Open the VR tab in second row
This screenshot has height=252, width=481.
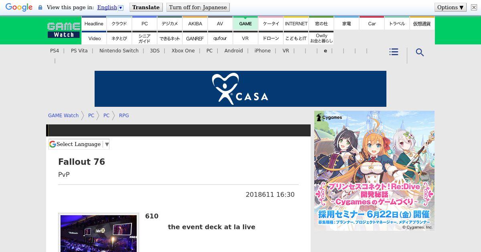pyautogui.click(x=245, y=38)
